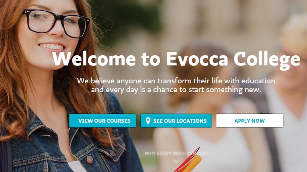Click the brown button on the denim jacket
This screenshot has width=307, height=172.
pos(90,160)
